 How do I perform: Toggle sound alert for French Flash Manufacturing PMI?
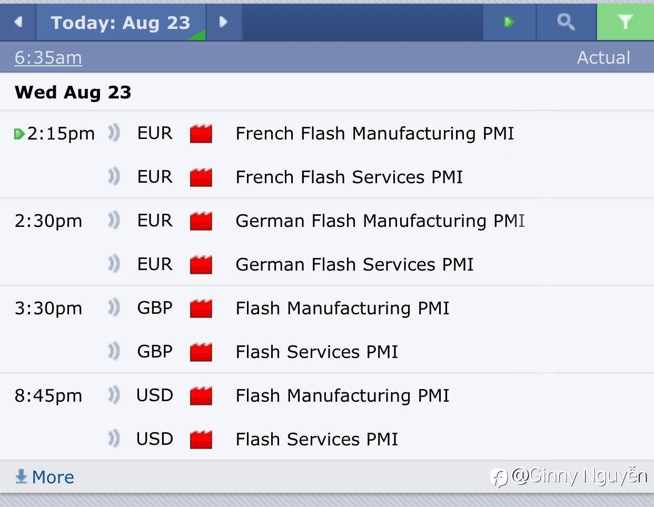coord(114,133)
